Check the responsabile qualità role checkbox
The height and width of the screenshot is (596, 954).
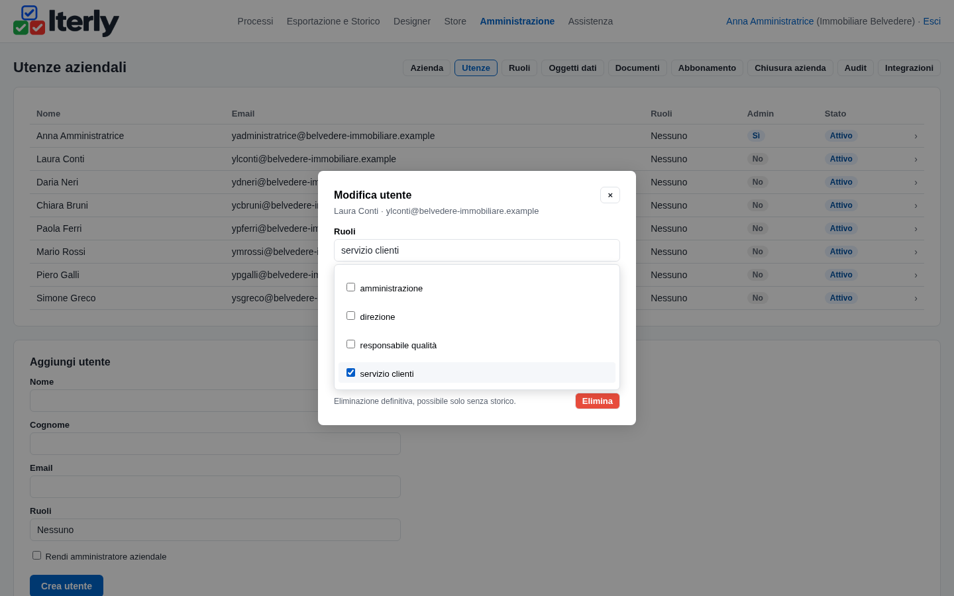point(350,344)
